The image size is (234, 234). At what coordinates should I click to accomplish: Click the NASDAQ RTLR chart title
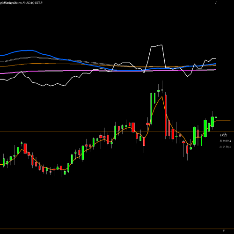click(x=21, y=3)
